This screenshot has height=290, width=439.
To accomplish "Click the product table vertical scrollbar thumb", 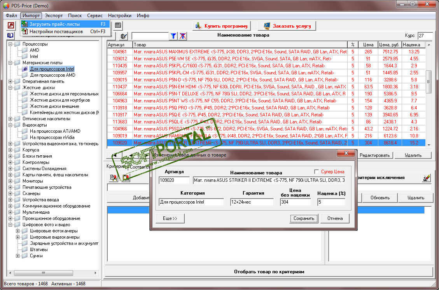I will (x=429, y=82).
